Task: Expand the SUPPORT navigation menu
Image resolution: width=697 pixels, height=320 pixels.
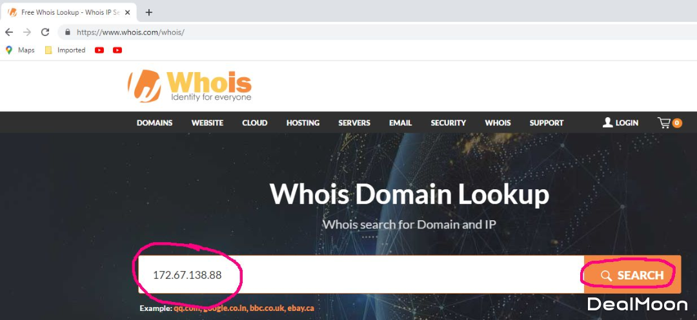Action: (x=546, y=123)
